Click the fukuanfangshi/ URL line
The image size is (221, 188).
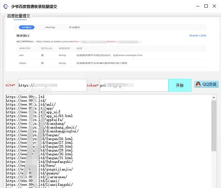coord(39,162)
